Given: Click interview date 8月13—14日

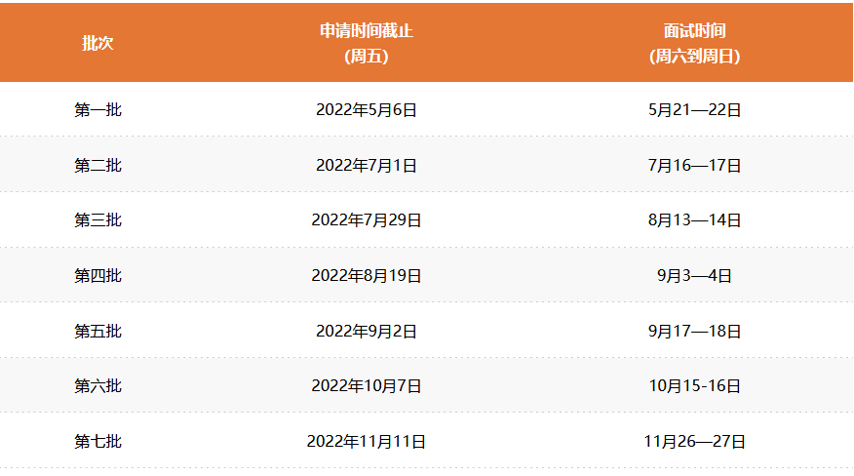Looking at the screenshot, I should pyautogui.click(x=694, y=220).
